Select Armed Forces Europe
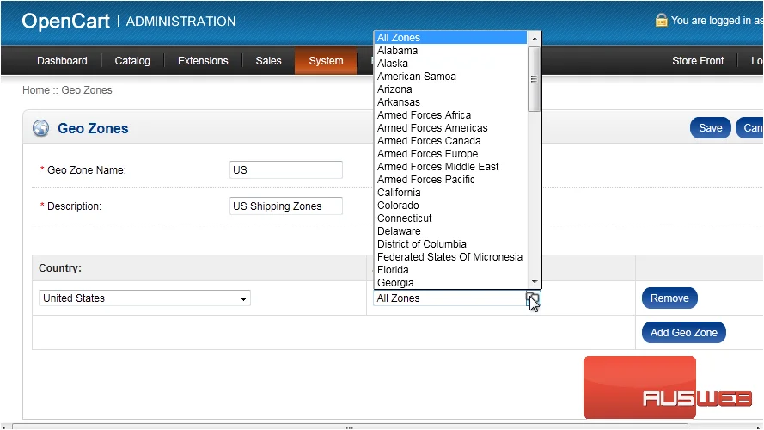Viewport: 764px width, 430px height. (450, 154)
